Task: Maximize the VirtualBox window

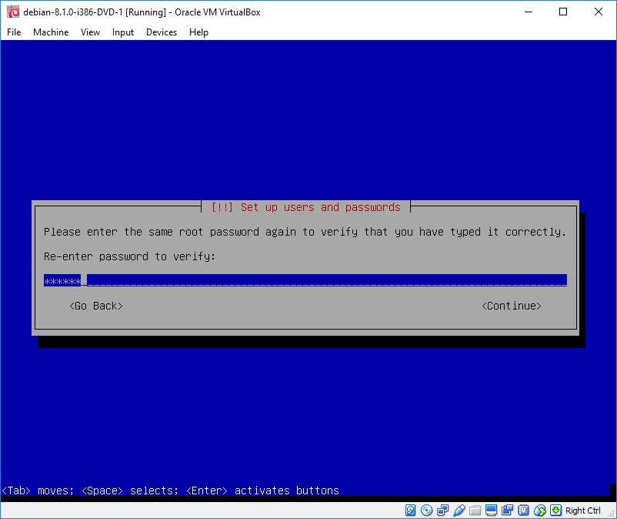Action: 563,12
